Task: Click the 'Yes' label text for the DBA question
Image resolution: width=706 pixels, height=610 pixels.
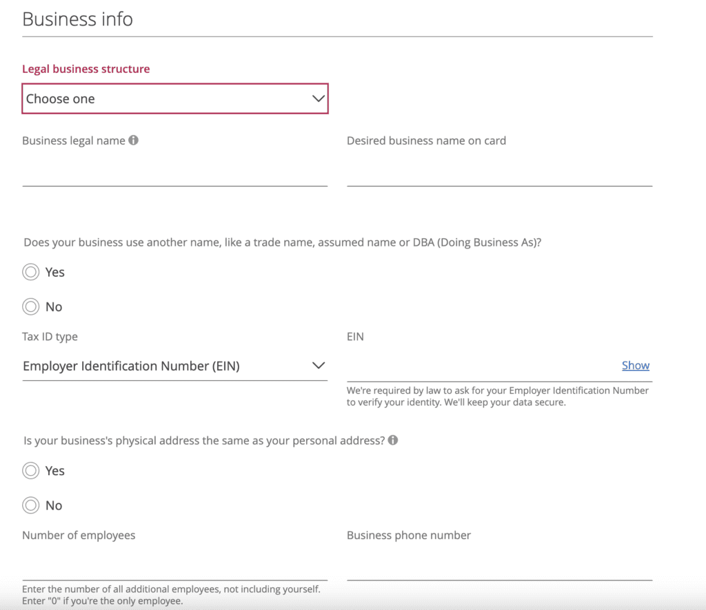Action: 55,273
